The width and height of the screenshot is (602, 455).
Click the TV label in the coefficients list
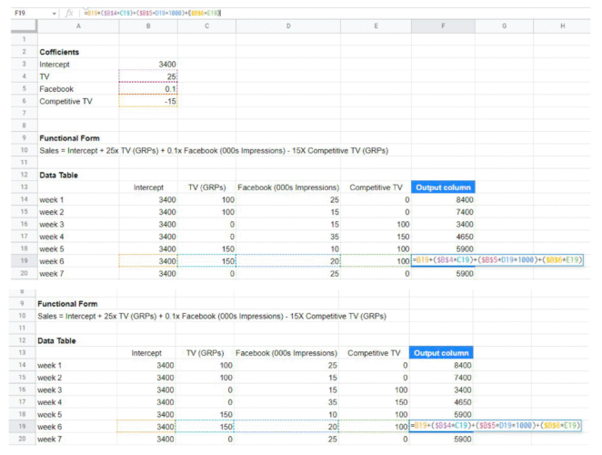(45, 76)
